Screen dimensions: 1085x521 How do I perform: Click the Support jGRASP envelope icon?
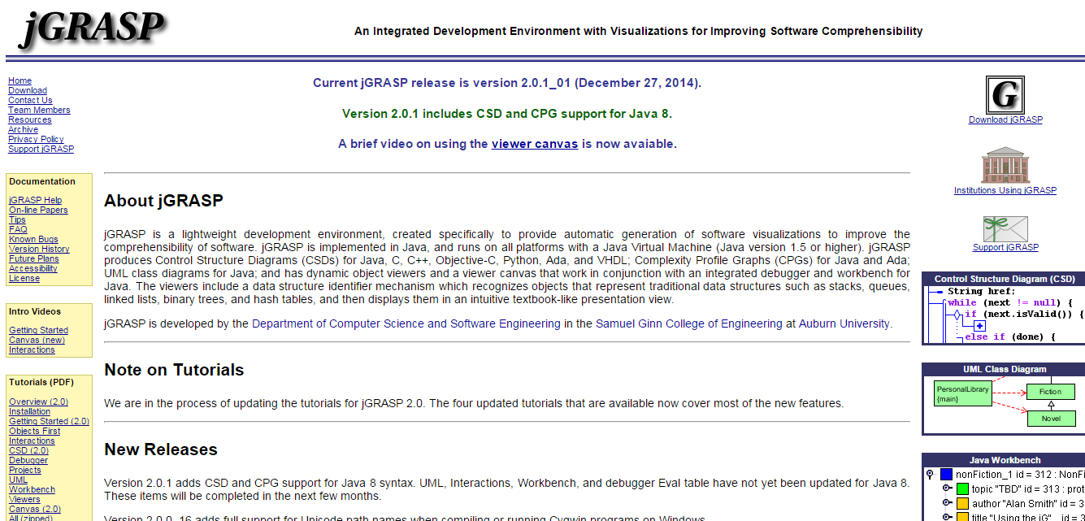pyautogui.click(x=1005, y=229)
